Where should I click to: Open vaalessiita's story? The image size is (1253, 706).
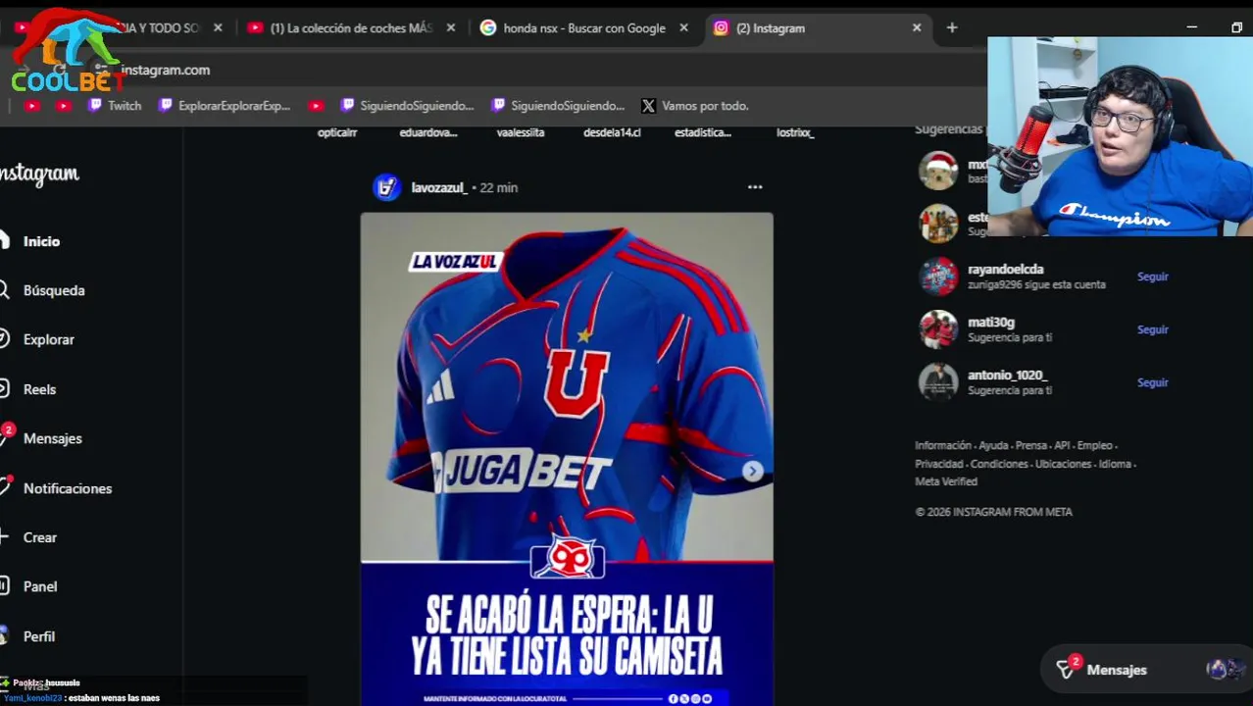coord(521,132)
